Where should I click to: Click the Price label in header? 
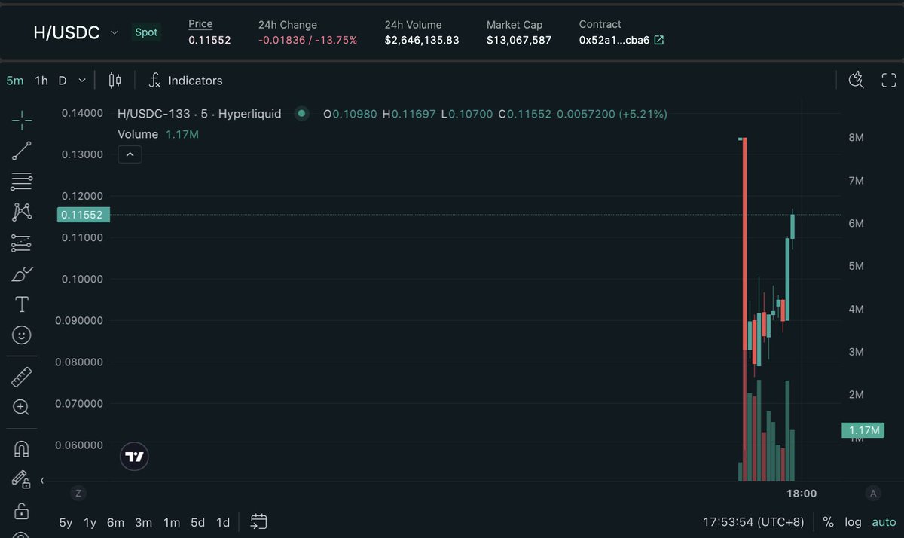tap(200, 24)
